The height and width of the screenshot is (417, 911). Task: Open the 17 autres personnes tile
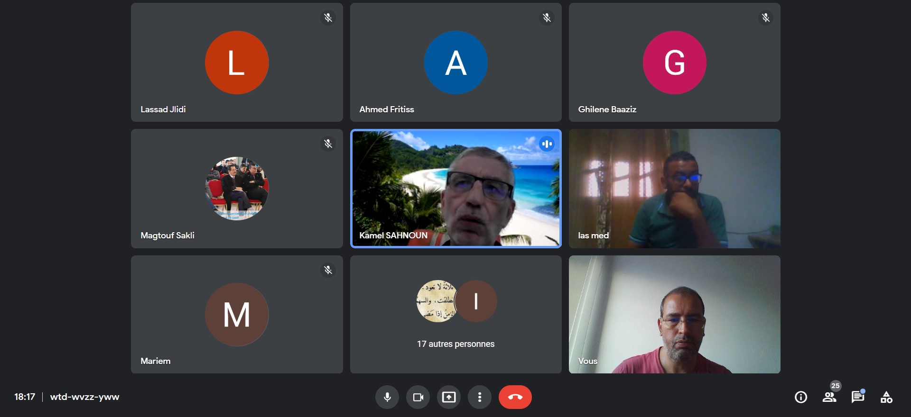pos(455,315)
